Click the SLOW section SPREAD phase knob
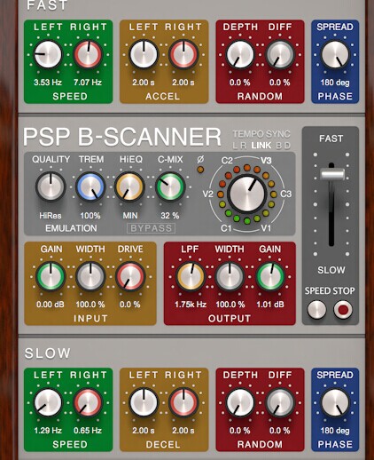374x460 pixels. point(335,403)
